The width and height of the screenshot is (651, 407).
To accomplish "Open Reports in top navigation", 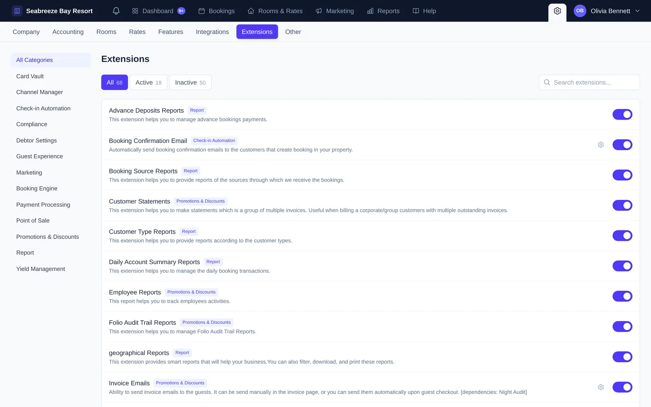I will click(x=383, y=11).
